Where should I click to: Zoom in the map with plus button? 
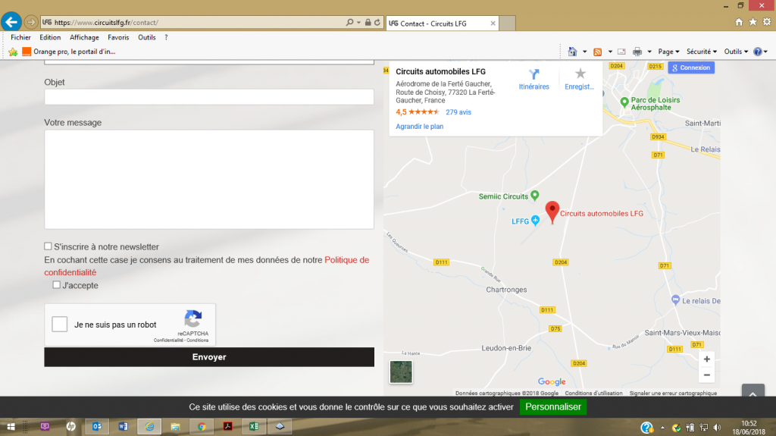(x=707, y=359)
